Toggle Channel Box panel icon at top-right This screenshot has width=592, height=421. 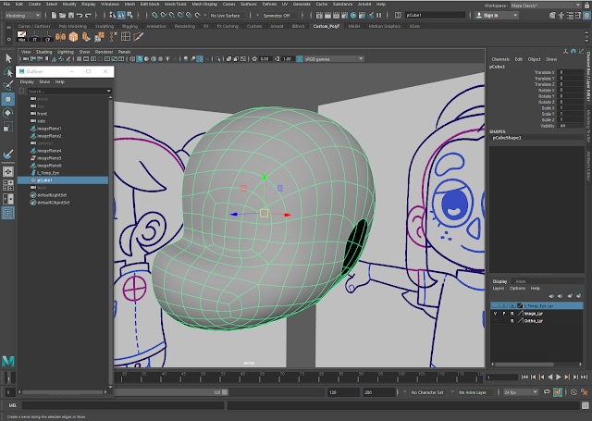[x=587, y=16]
